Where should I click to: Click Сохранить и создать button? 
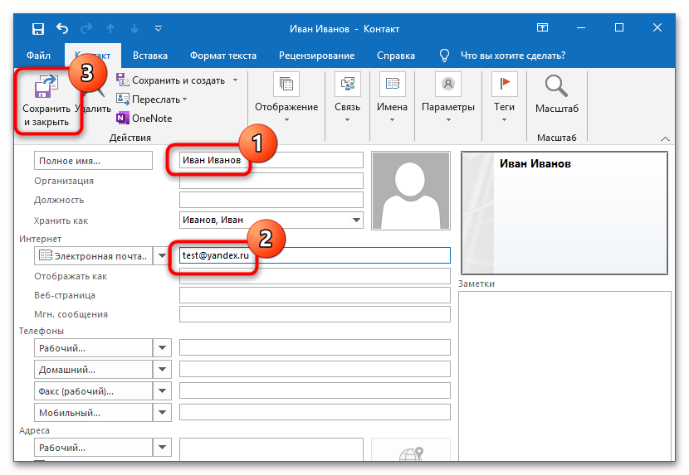(x=170, y=80)
